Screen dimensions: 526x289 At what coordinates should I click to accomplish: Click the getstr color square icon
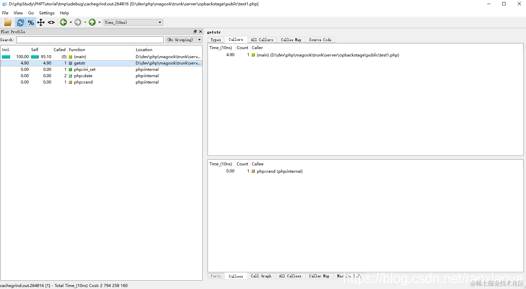(x=70, y=63)
